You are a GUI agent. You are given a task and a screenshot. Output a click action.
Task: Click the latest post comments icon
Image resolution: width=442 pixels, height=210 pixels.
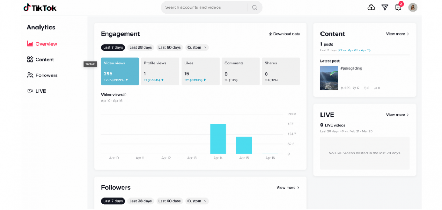click(365, 88)
